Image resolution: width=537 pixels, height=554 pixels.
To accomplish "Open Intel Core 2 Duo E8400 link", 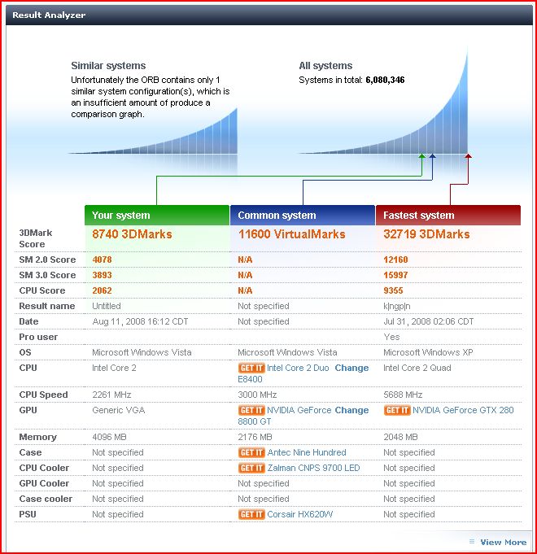I will click(298, 368).
